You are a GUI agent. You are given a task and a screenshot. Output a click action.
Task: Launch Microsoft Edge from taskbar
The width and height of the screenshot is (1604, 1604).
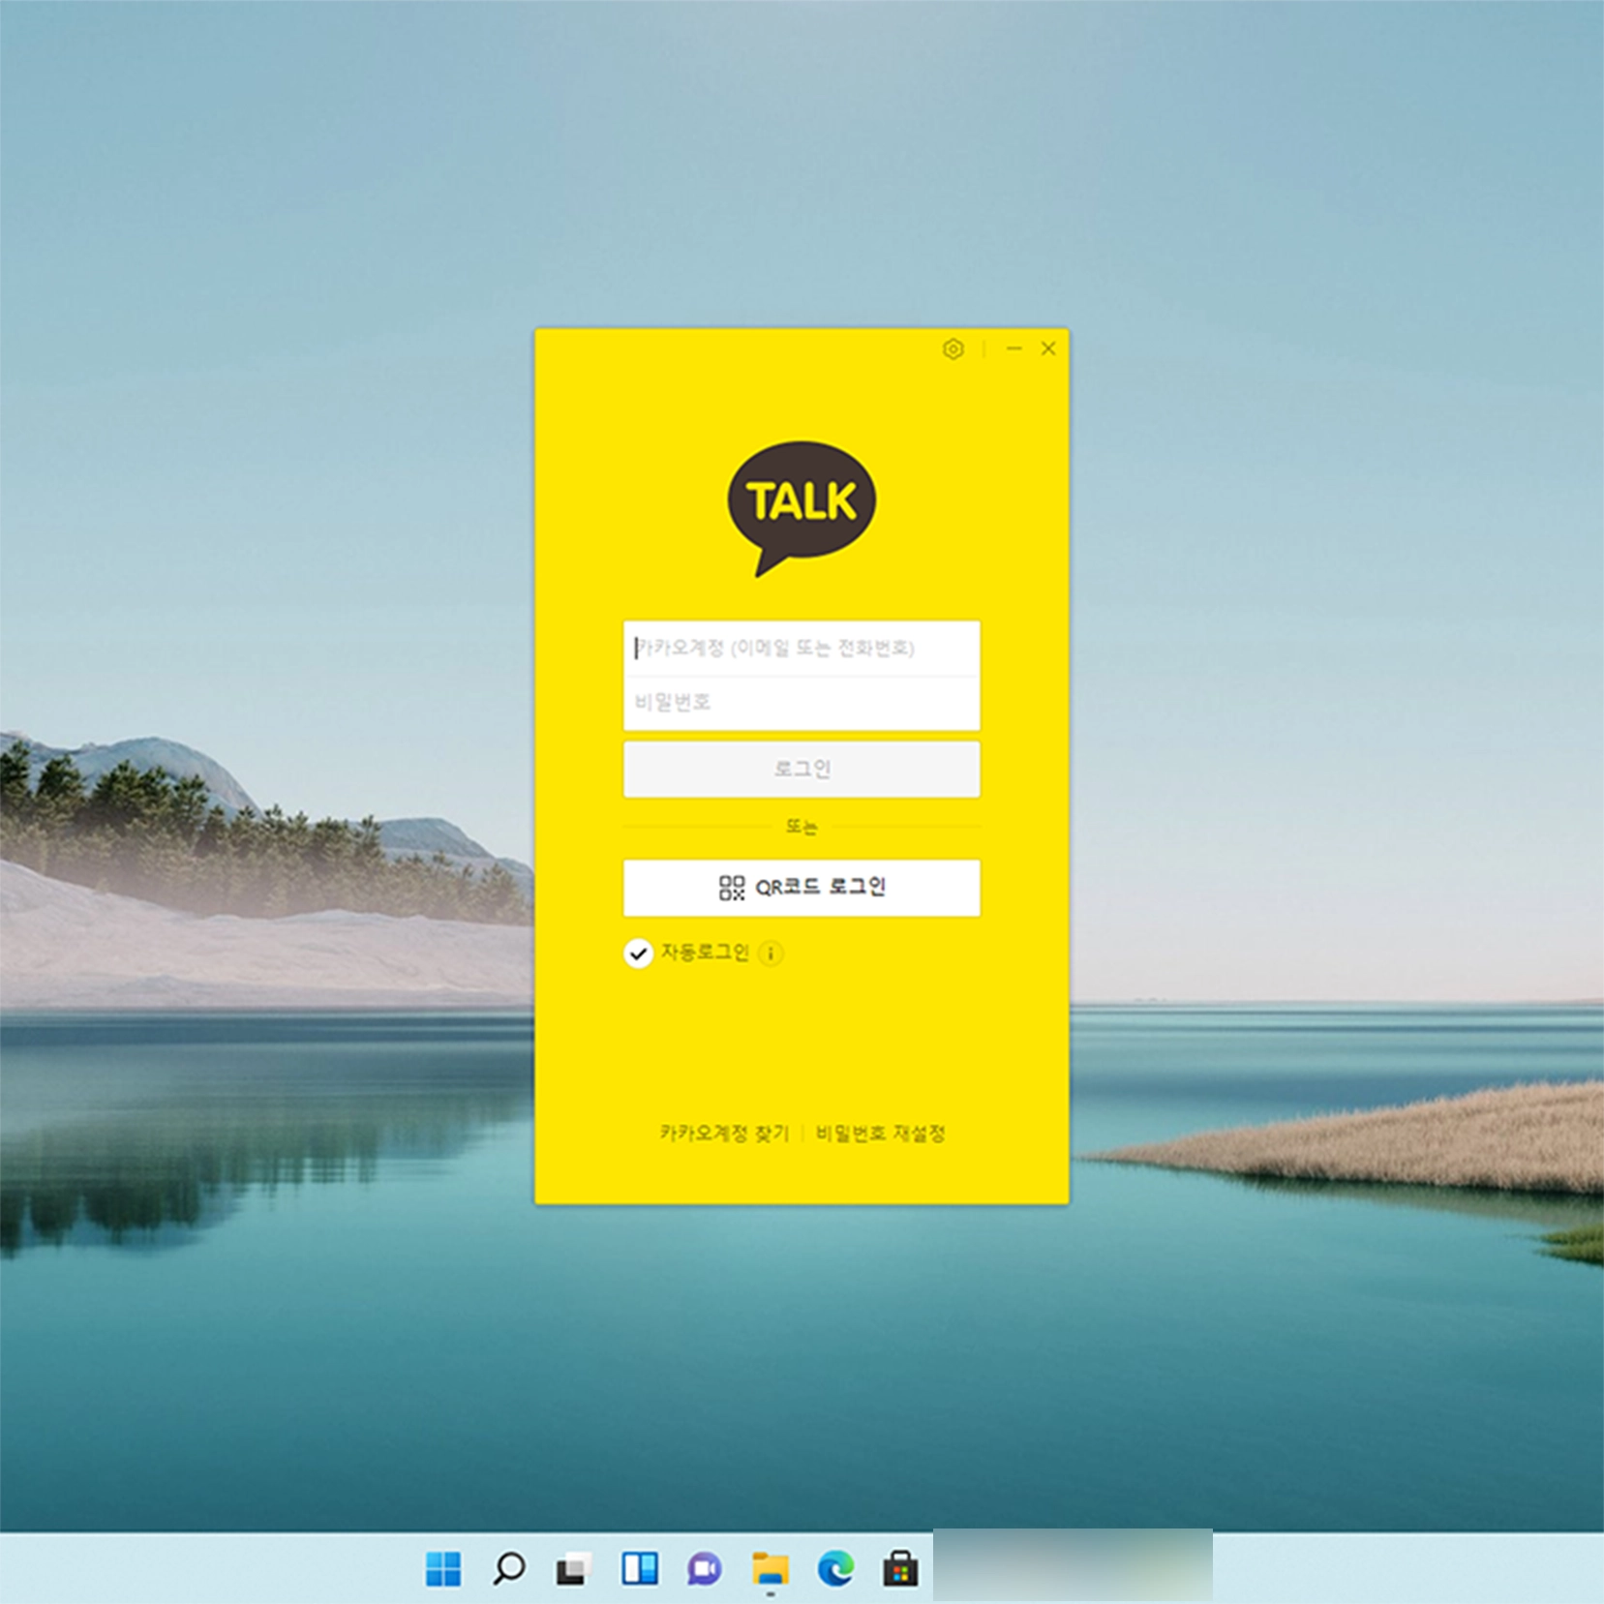pos(835,1569)
